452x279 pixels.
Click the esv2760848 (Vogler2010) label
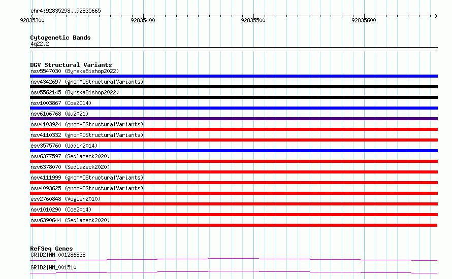66,199
